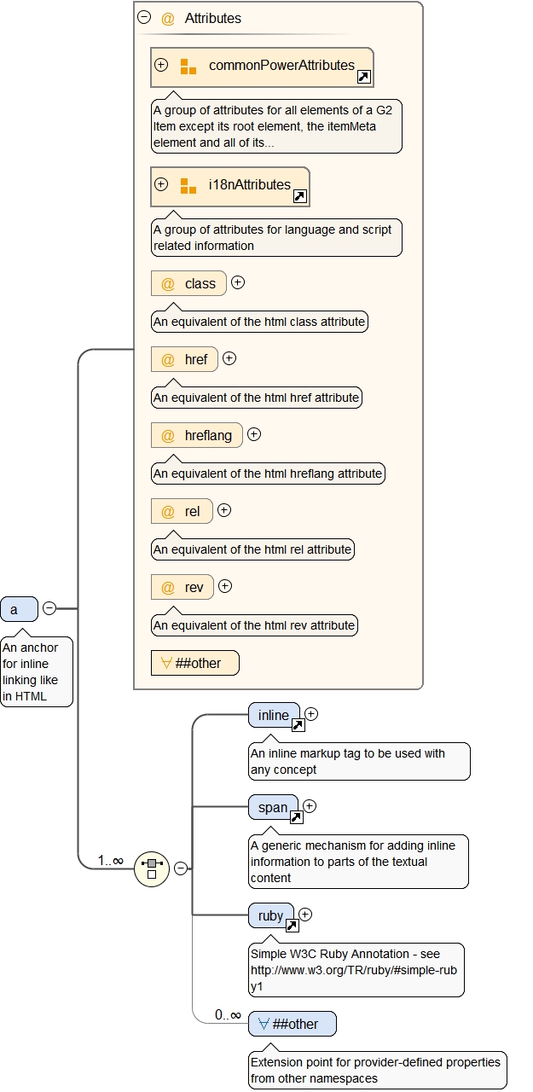Click the ##other attribute wildcard box
The height and width of the screenshot is (1092, 533).
pyautogui.click(x=195, y=663)
